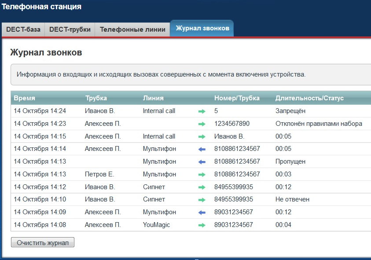
Task: Click the Телефонная станция page title
Action: (41, 7)
